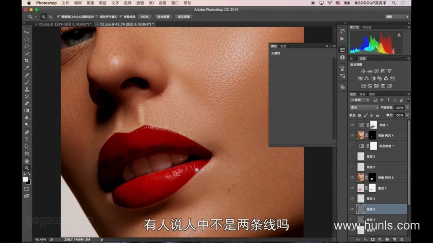Image resolution: width=433 pixels, height=243 pixels.
Task: Switch to 05.jpg document tab
Action: (64, 24)
